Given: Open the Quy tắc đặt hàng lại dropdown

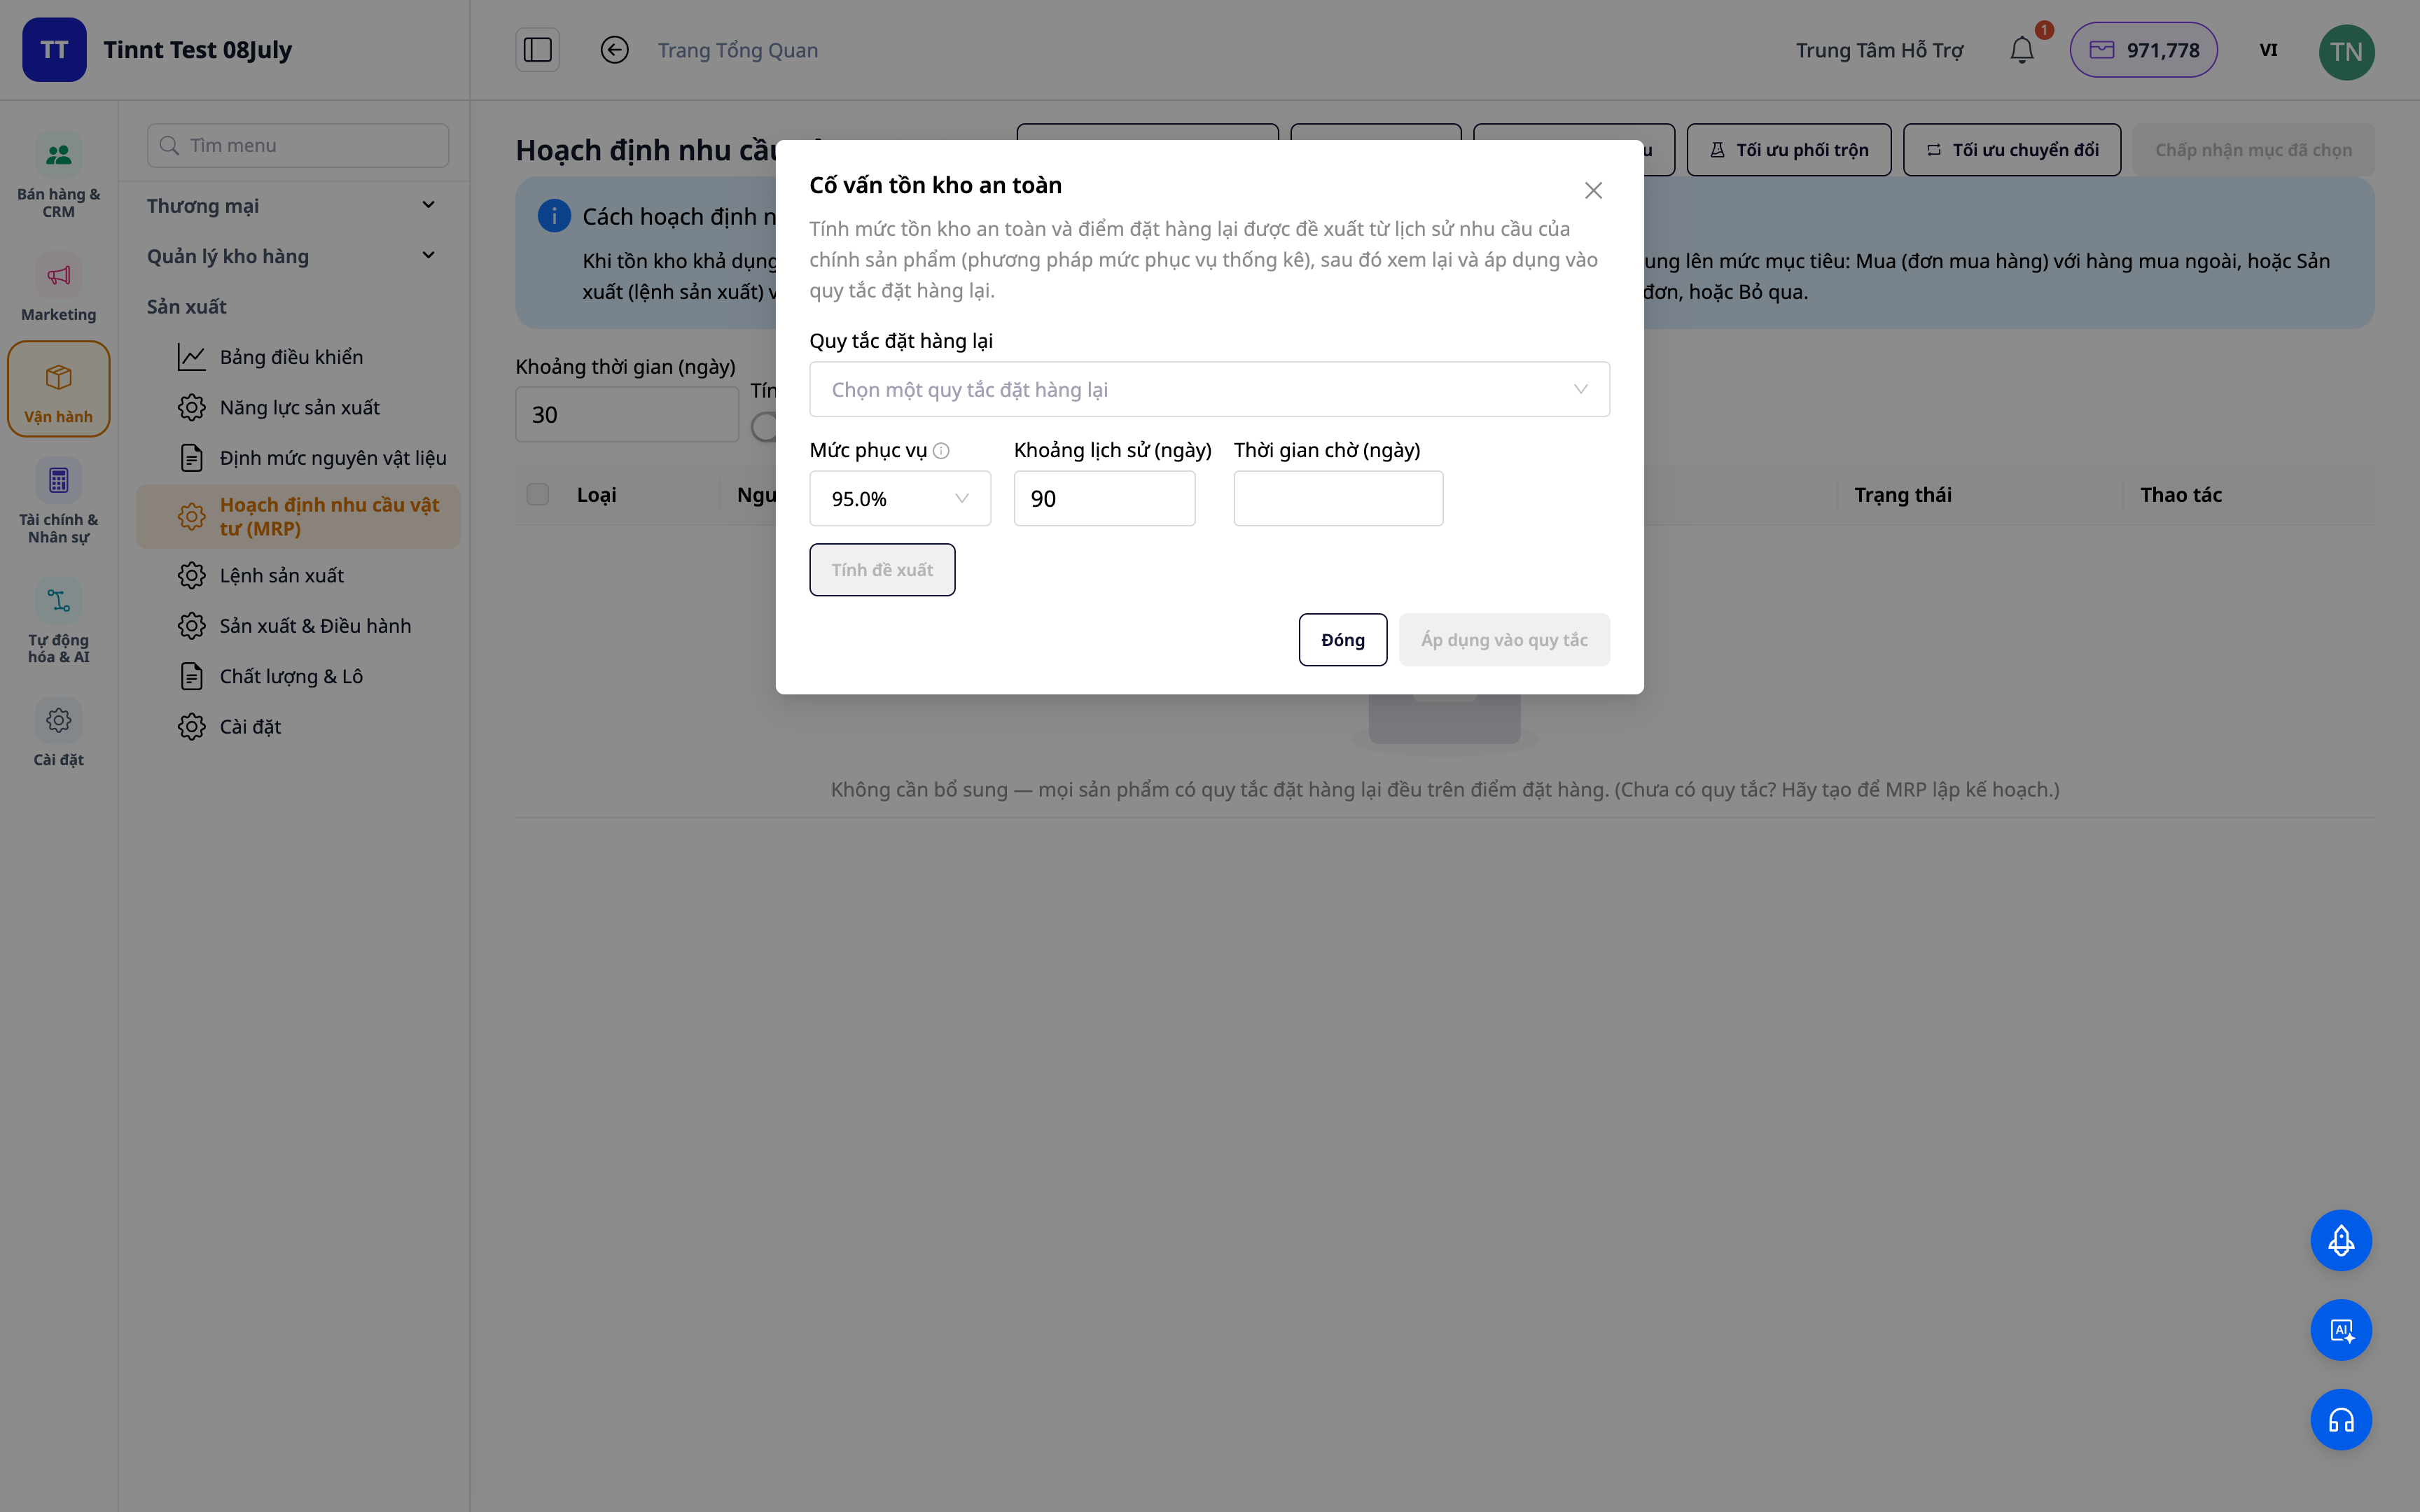Looking at the screenshot, I should (1209, 389).
